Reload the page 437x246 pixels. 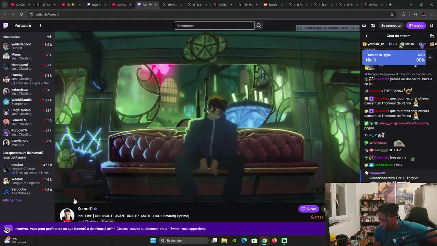21,14
